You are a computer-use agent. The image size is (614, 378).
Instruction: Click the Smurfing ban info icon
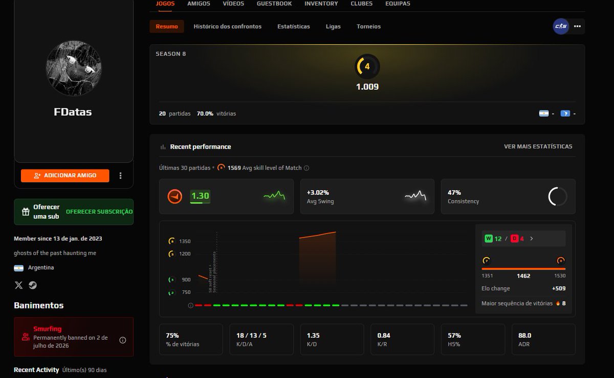(x=123, y=340)
